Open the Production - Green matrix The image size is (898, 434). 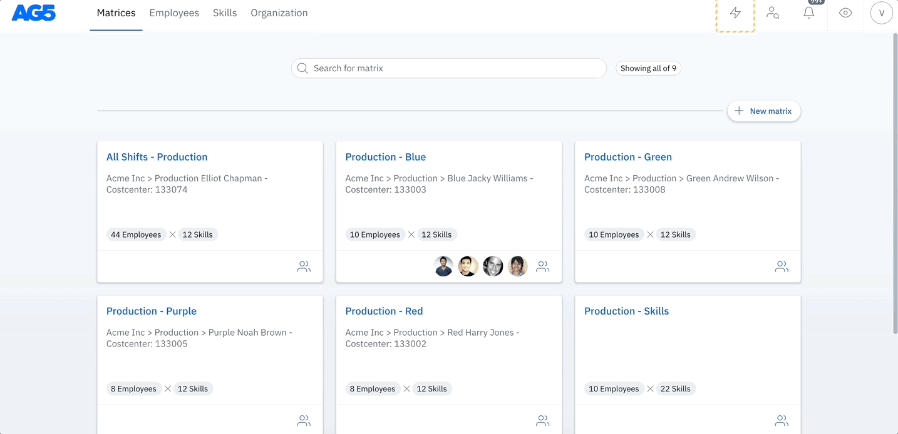click(628, 157)
